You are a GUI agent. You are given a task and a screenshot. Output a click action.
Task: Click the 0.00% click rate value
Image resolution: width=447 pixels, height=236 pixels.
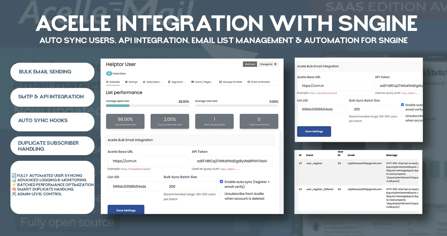pyautogui.click(x=274, y=101)
